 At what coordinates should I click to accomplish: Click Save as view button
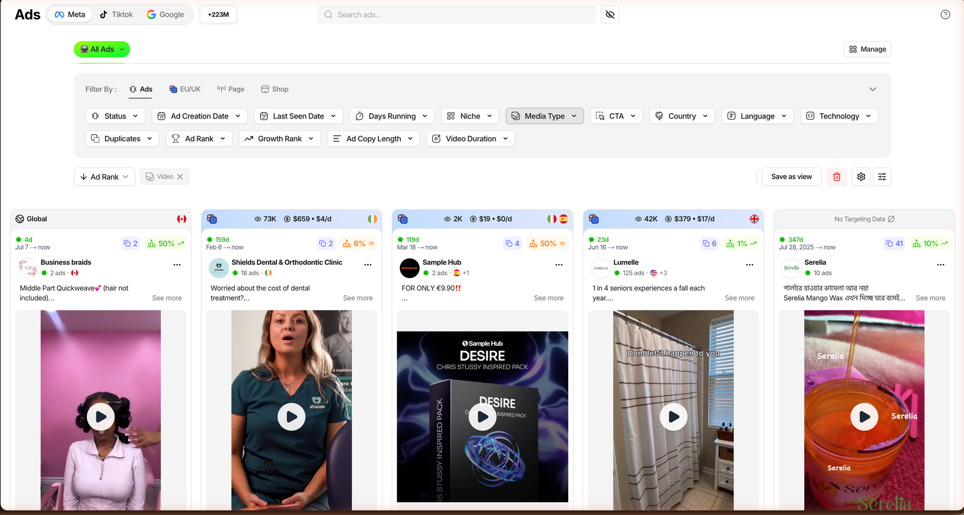point(792,177)
